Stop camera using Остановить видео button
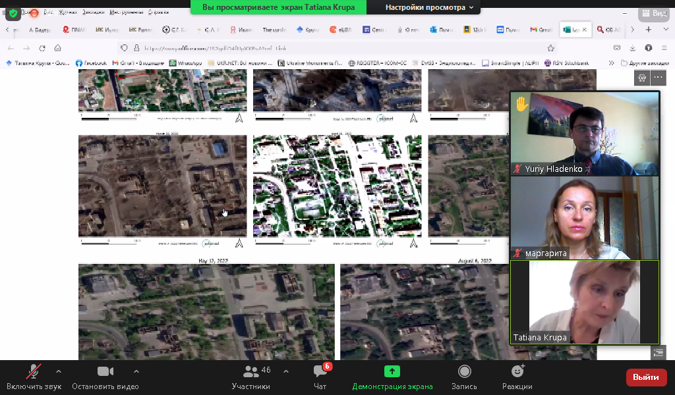675x395 pixels. [x=105, y=377]
